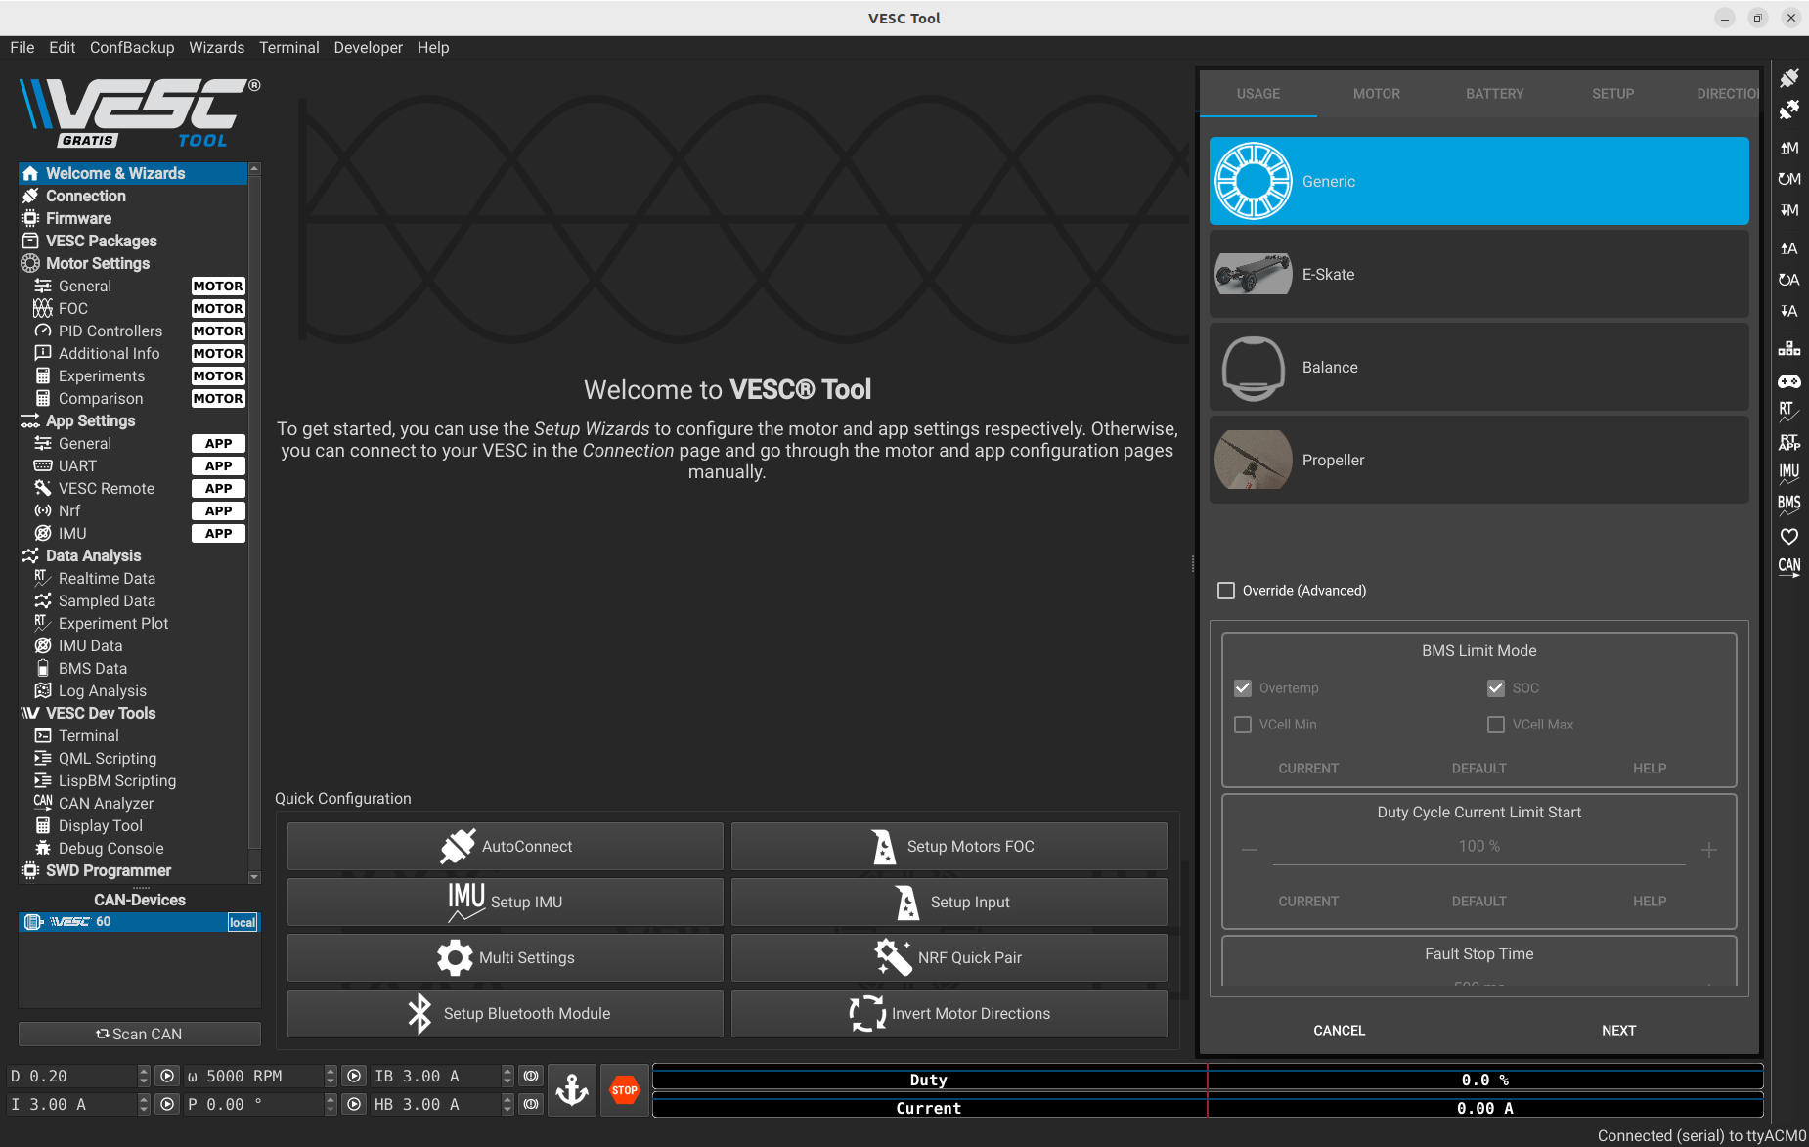Screen dimensions: 1809x1147
Task: Click the Disconnect plug icon in right toolbar
Action: tap(1789, 110)
